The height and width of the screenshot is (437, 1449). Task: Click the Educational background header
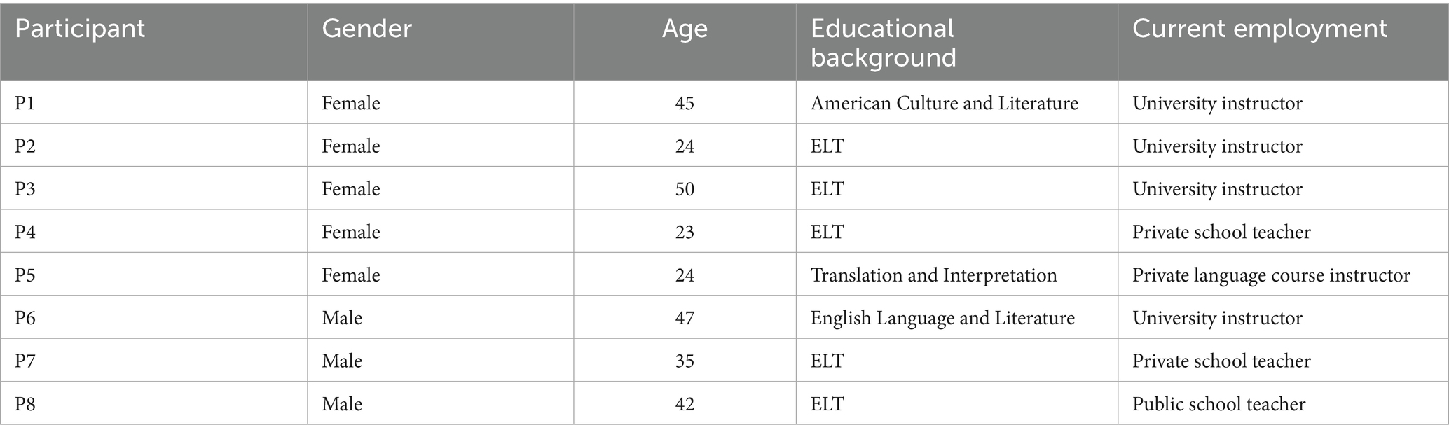(883, 43)
